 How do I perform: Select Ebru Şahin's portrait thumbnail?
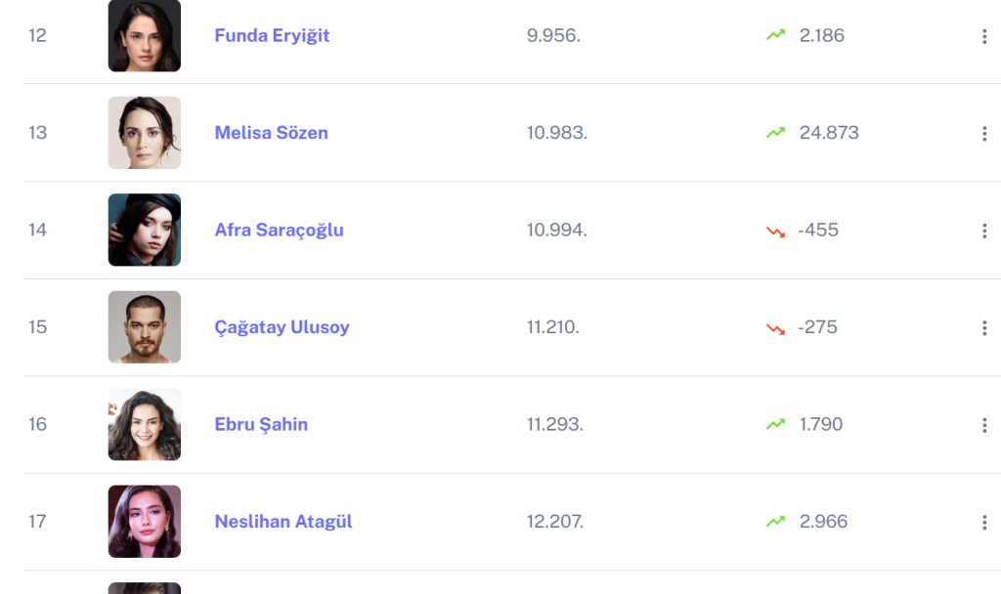[x=145, y=424]
